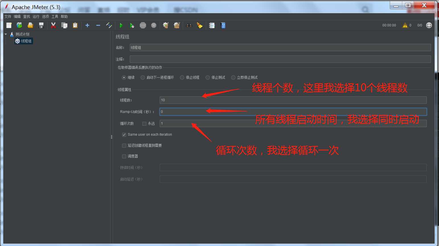Image resolution: width=439 pixels, height=246 pixels.
Task: Clear results with the single broom icon
Action: (x=166, y=25)
